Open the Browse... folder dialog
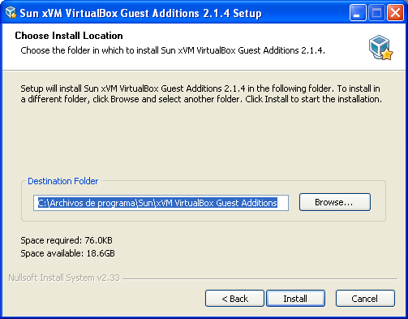This screenshot has width=408, height=319. point(335,202)
